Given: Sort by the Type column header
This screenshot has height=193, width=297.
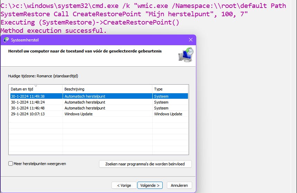Looking at the screenshot, I should point(170,89).
